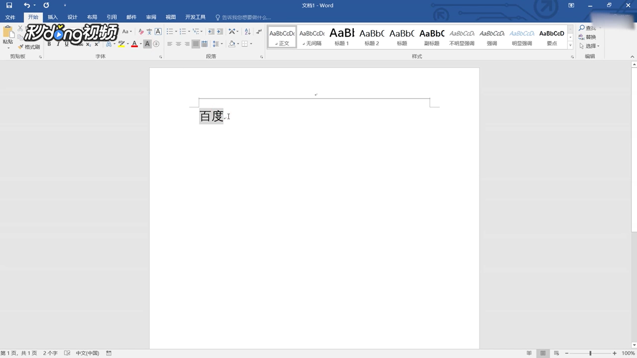Image resolution: width=637 pixels, height=358 pixels.
Task: Click the Save icon in the title bar
Action: [9, 5]
